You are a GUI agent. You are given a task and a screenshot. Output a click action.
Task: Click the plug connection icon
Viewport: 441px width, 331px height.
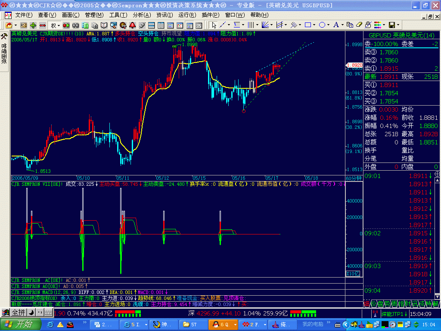pos(142,25)
